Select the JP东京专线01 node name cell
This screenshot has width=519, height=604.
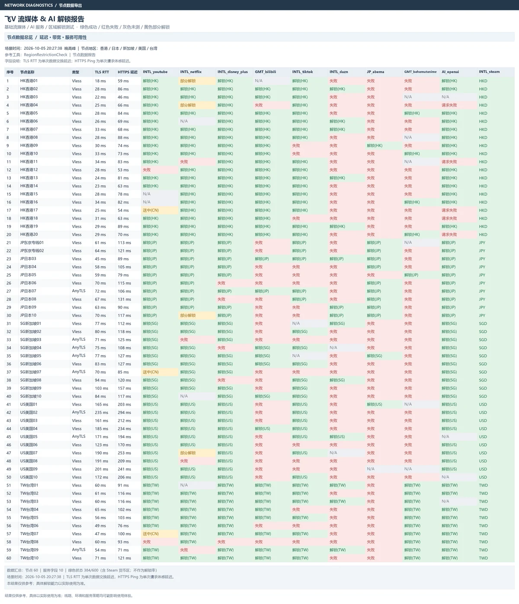coord(44,242)
